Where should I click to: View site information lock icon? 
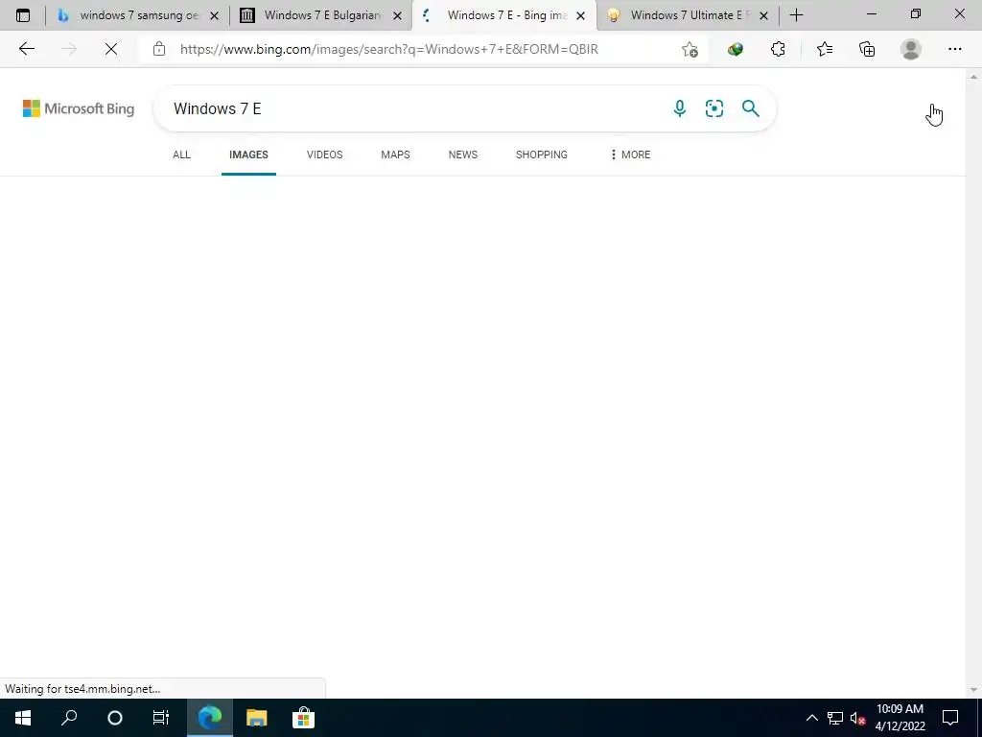pos(159,49)
